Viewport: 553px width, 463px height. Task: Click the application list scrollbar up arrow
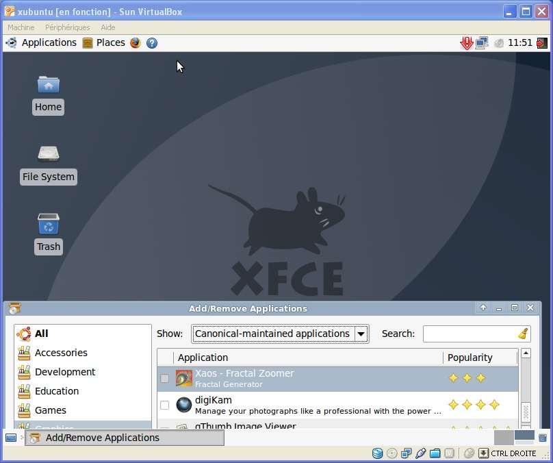(526, 353)
